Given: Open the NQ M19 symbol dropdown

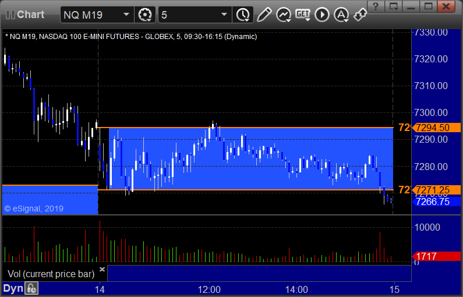Looking at the screenshot, I should (x=126, y=15).
